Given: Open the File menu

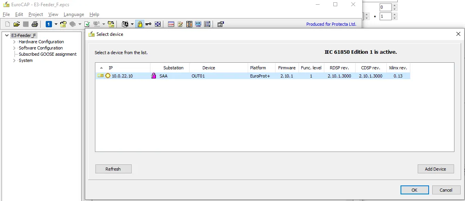Looking at the screenshot, I should tap(6, 14).
